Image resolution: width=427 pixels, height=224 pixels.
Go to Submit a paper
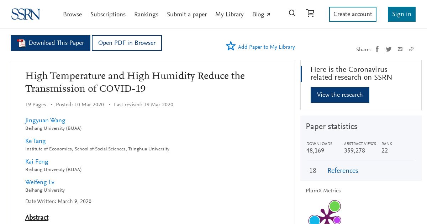click(x=187, y=15)
